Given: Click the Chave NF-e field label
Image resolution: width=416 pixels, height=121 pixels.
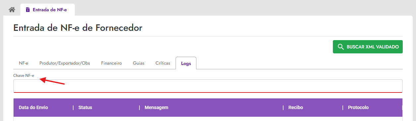Looking at the screenshot, I should tap(24, 76).
